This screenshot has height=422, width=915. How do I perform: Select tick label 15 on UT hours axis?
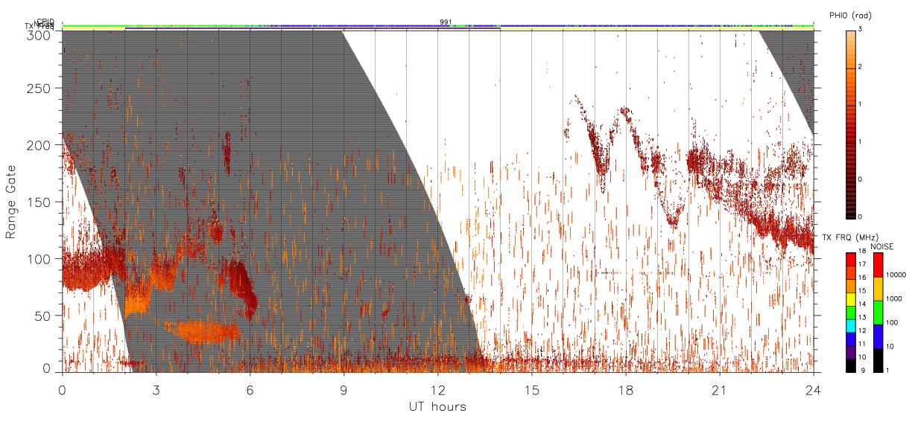[x=531, y=390]
